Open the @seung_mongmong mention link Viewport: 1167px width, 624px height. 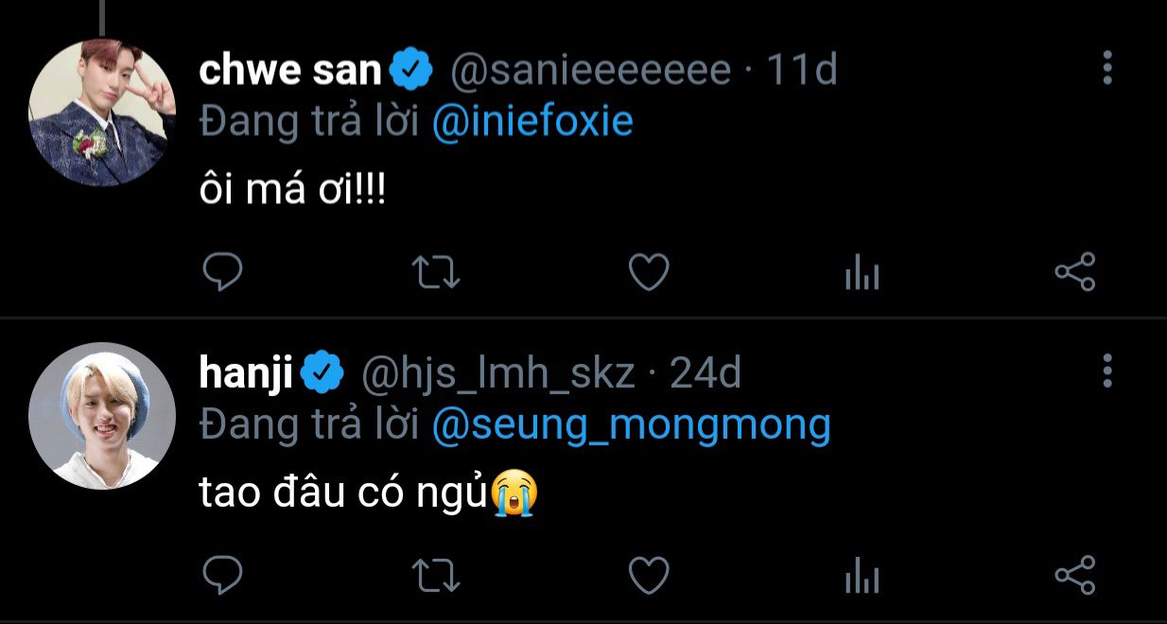tap(631, 425)
